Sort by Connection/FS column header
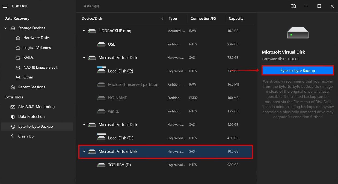 click(203, 18)
